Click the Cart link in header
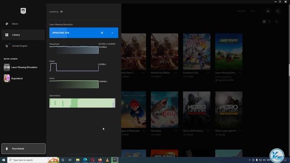The width and height of the screenshot is (290, 163). point(253,11)
